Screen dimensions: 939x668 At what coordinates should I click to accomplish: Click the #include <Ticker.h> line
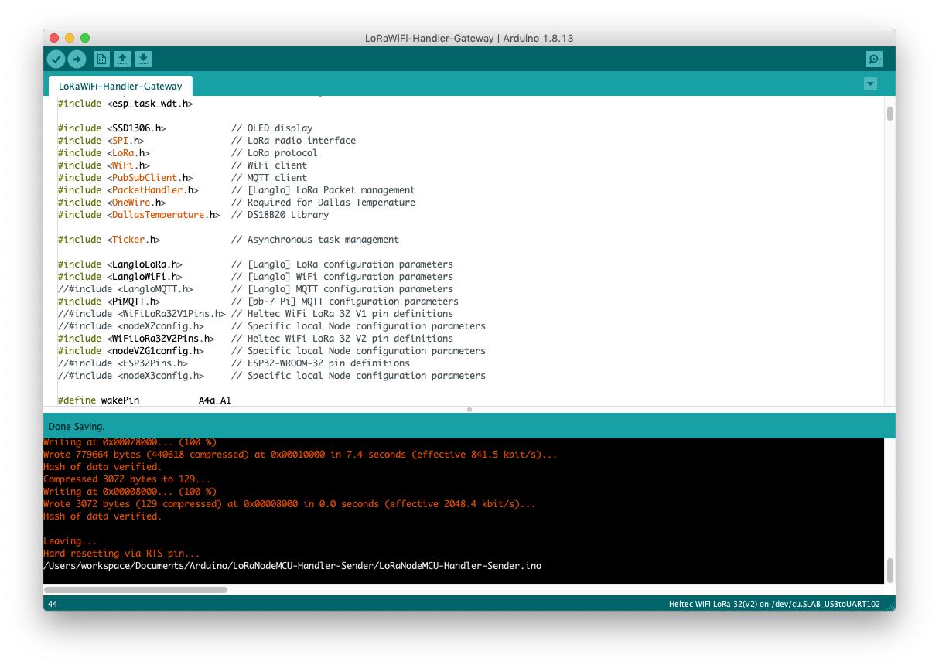coord(228,240)
